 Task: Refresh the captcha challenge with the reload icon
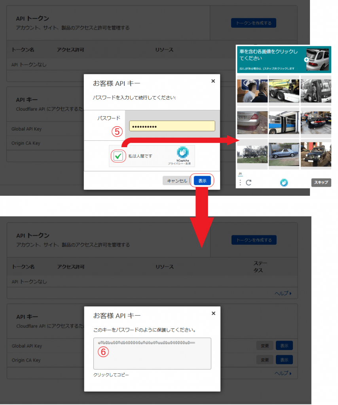click(249, 182)
